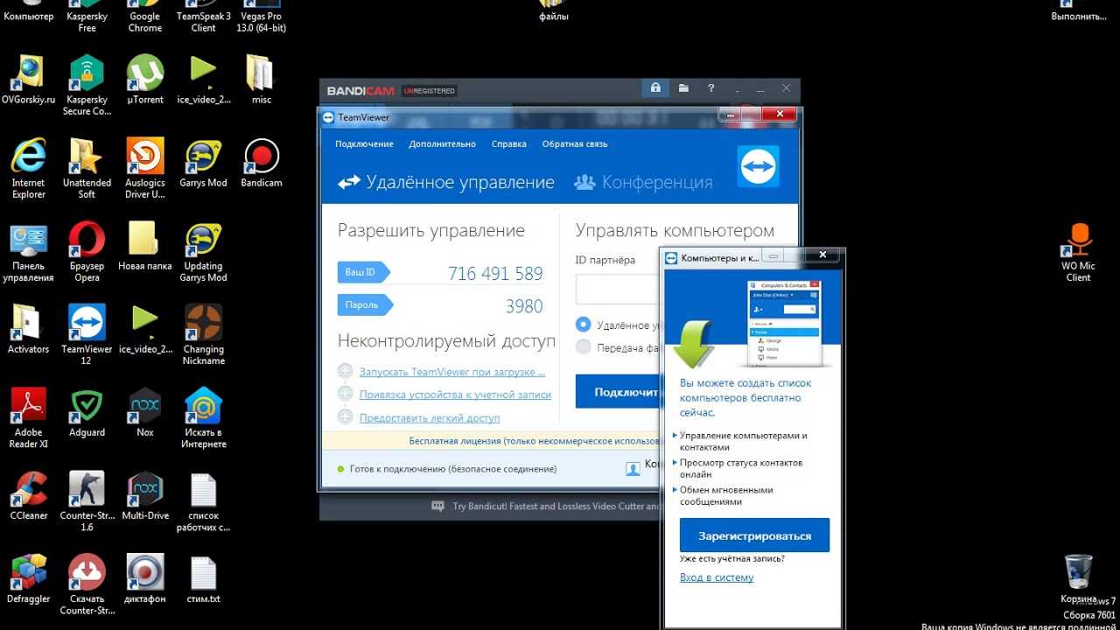The height and width of the screenshot is (630, 1120).
Task: Open the Корзина recycle bin
Action: (x=1078, y=578)
